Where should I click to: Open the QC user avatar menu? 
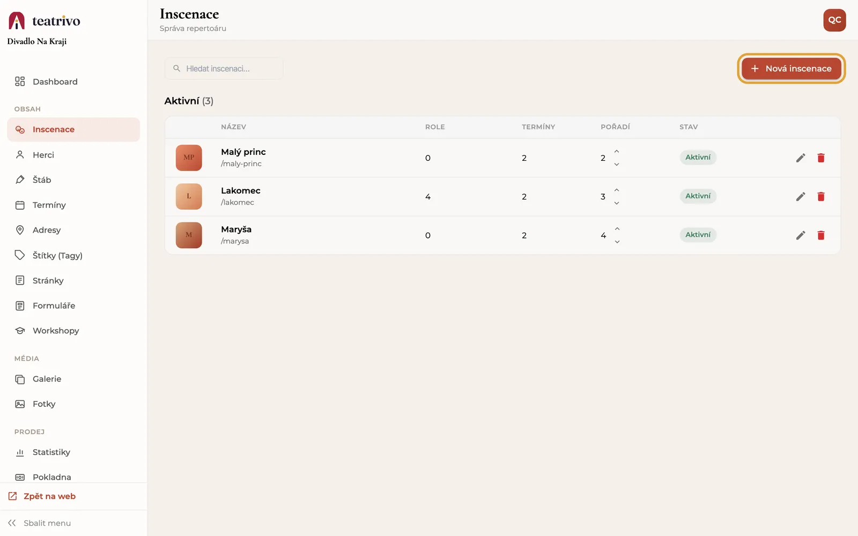tap(834, 20)
